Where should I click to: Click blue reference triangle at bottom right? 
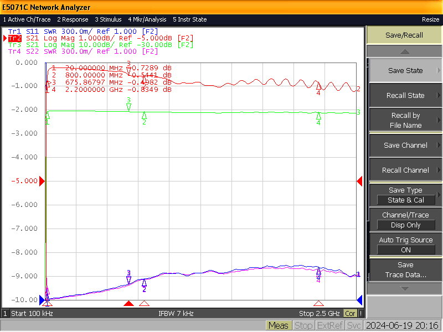coord(359,300)
